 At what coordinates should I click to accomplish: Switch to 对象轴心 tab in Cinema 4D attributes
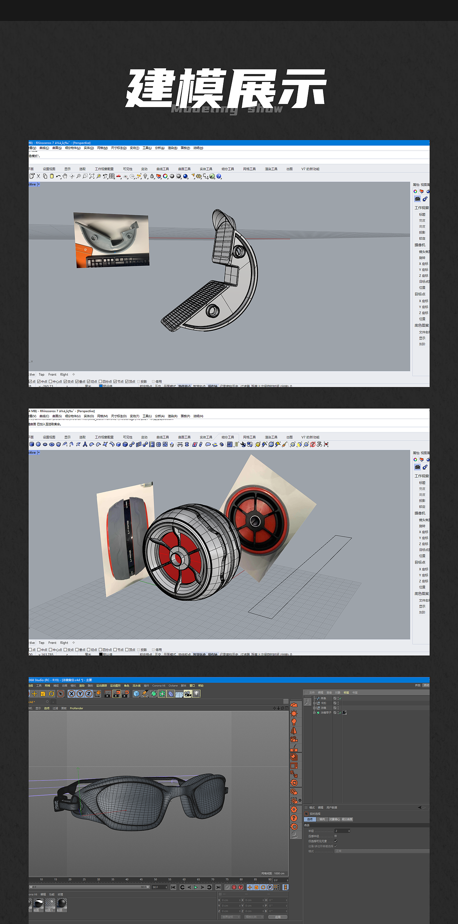tap(334, 819)
